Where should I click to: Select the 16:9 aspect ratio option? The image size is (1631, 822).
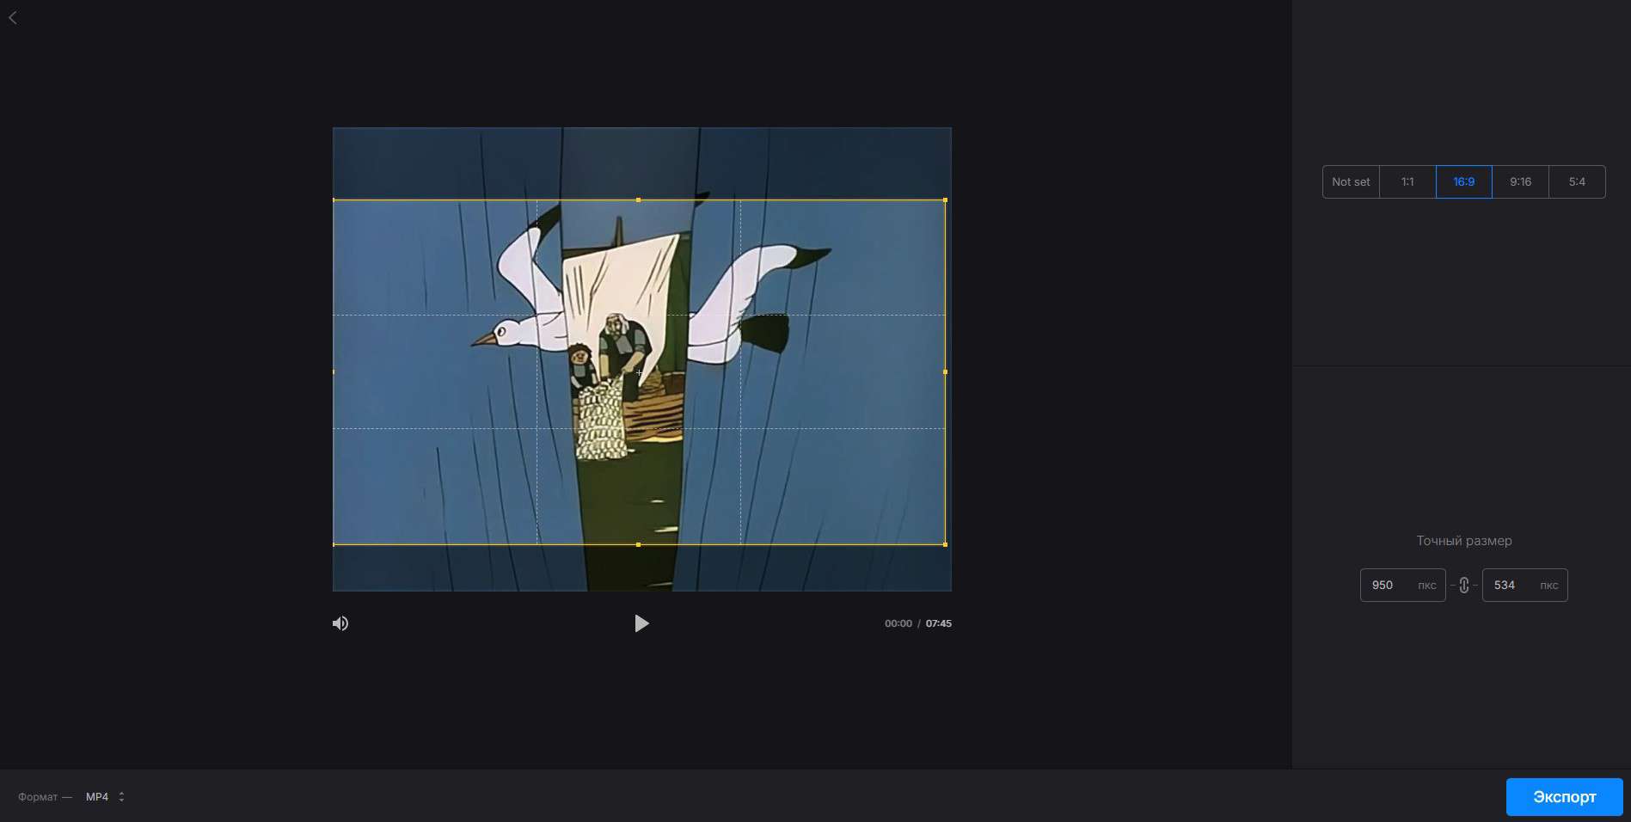(x=1463, y=182)
